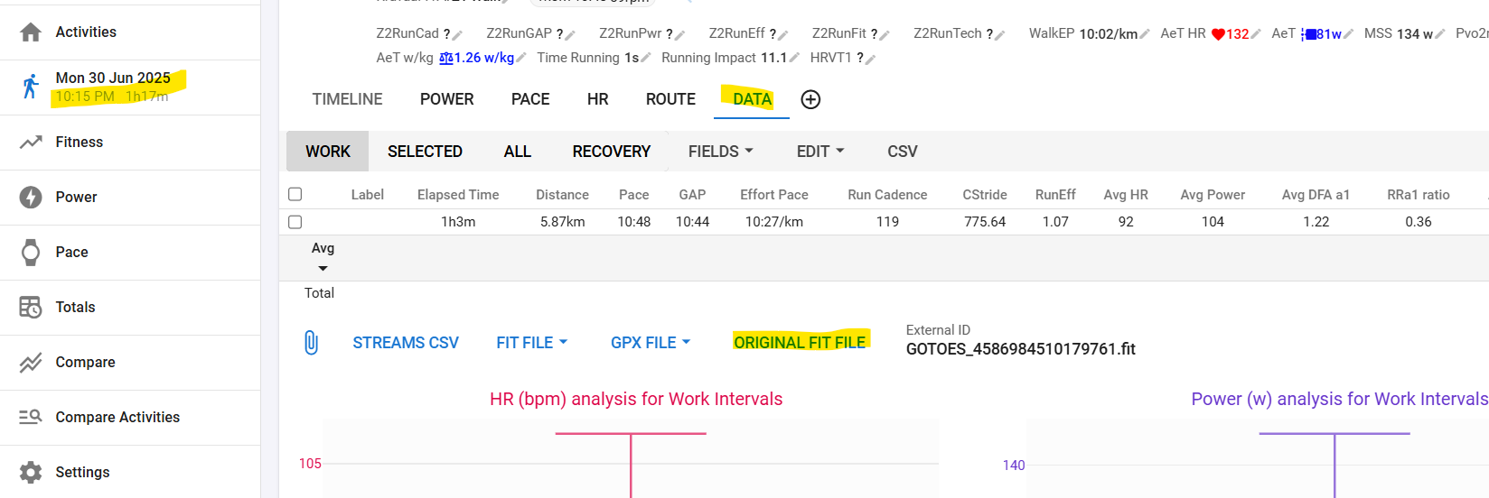
Task: Click the Activities home icon
Action: point(31,32)
